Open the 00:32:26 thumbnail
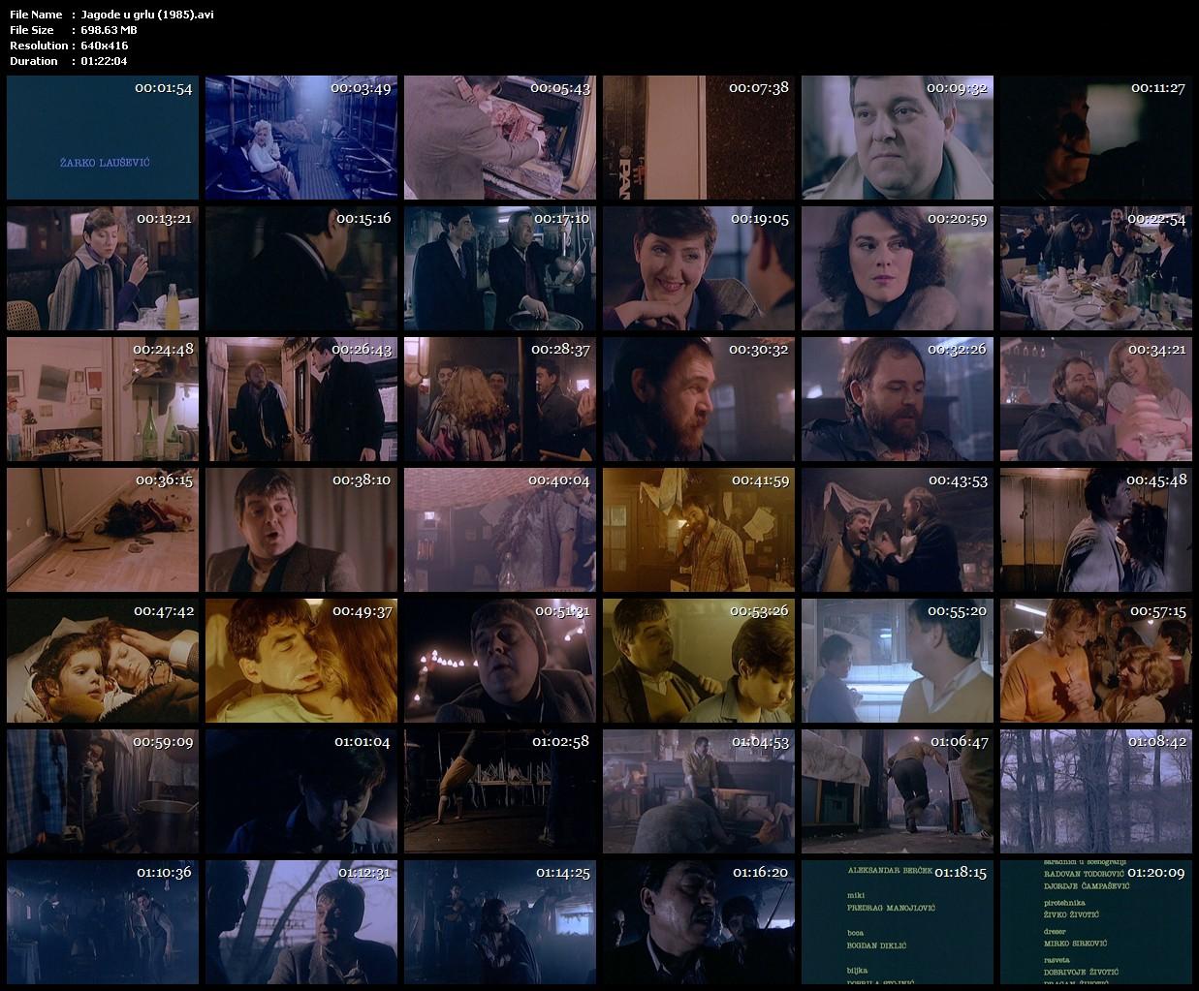 coord(898,399)
